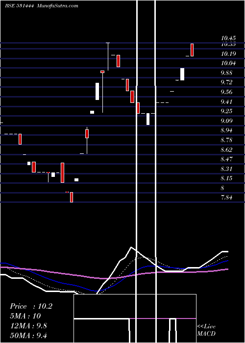Click the 10.45 price axis label
The height and width of the screenshot is (343, 245).
(x=228, y=39)
